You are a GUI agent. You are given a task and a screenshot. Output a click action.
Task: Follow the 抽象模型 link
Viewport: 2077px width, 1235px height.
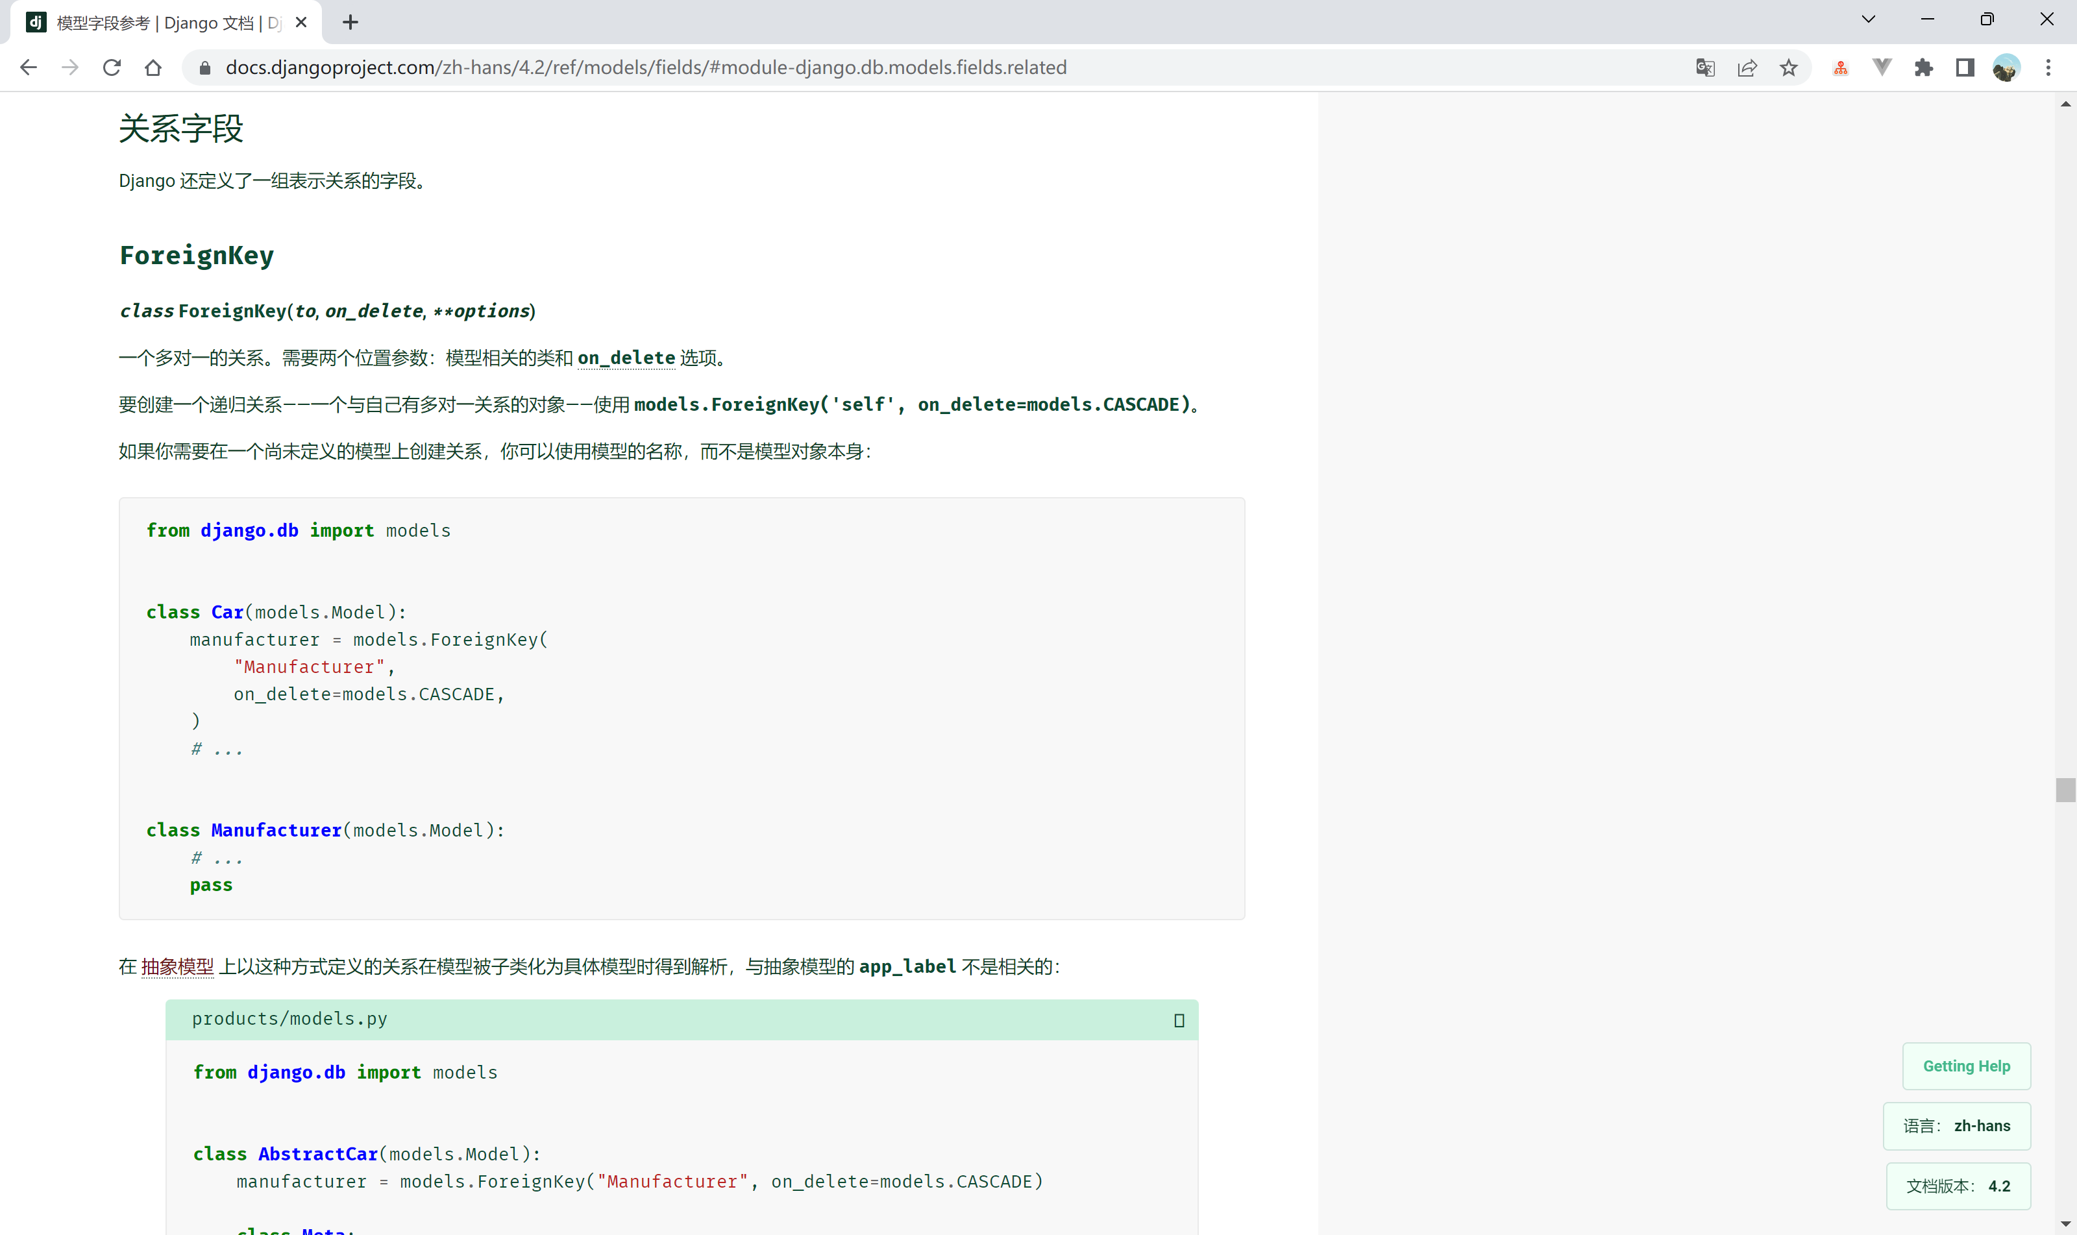[177, 966]
